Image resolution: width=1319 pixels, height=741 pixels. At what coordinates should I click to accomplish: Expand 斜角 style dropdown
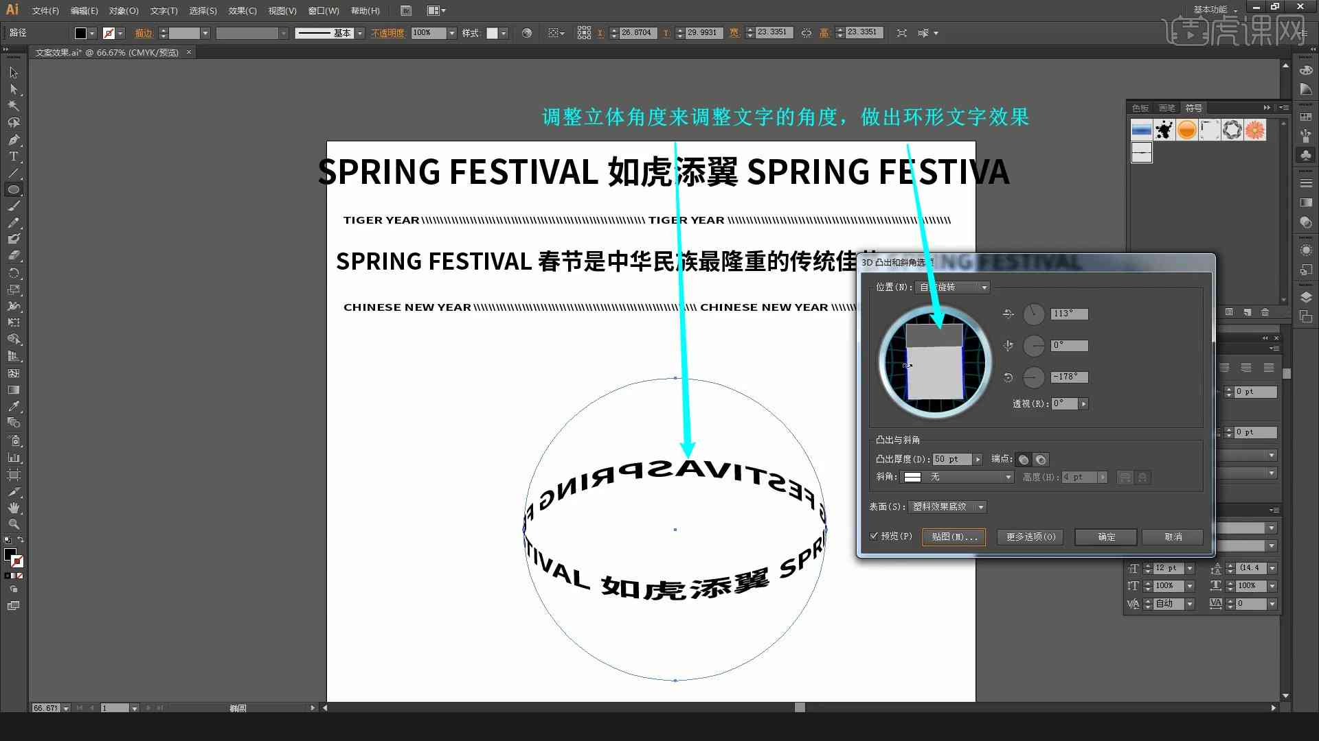pos(1008,477)
